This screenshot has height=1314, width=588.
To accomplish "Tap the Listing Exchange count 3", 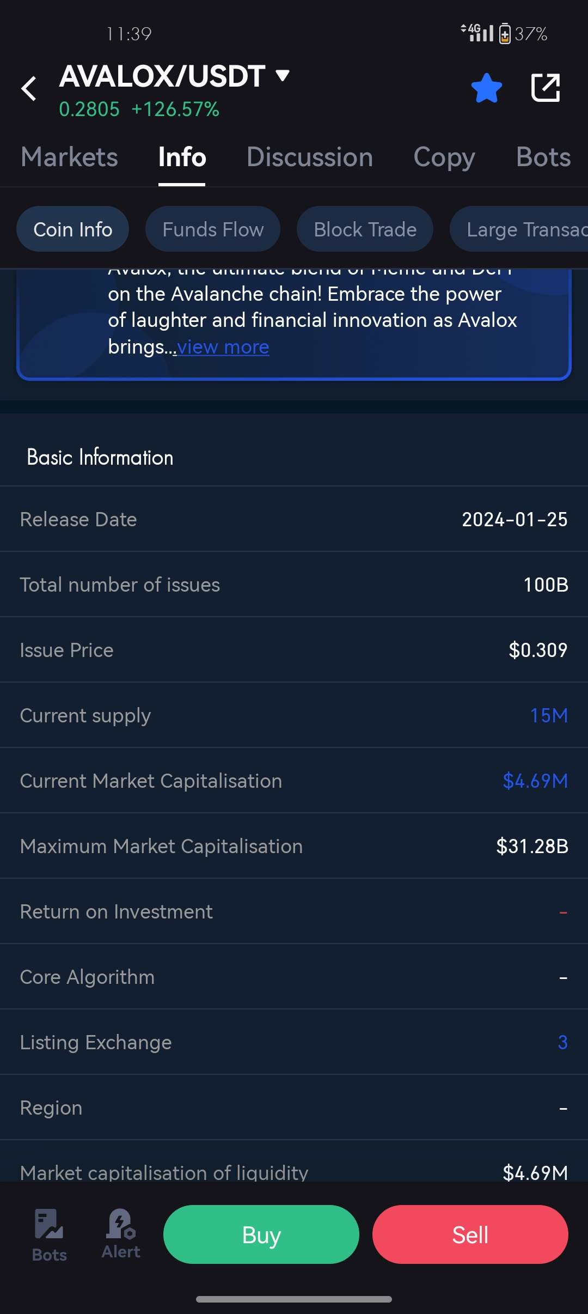I will [x=562, y=1042].
